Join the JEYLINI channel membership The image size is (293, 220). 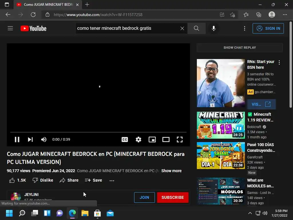pyautogui.click(x=144, y=197)
